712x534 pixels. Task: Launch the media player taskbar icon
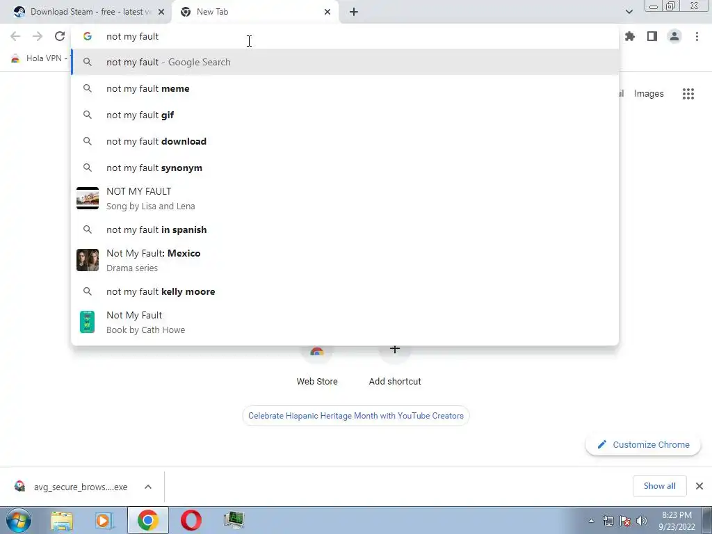104,520
